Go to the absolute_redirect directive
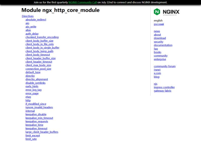 tap(36, 20)
